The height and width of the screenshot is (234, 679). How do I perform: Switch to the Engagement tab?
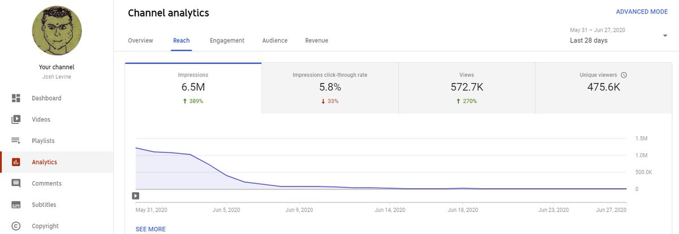(227, 41)
